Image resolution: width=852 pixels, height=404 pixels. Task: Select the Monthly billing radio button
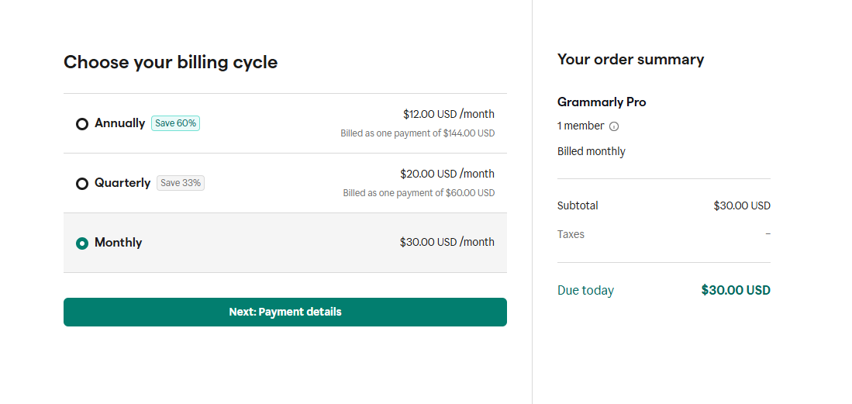(82, 243)
